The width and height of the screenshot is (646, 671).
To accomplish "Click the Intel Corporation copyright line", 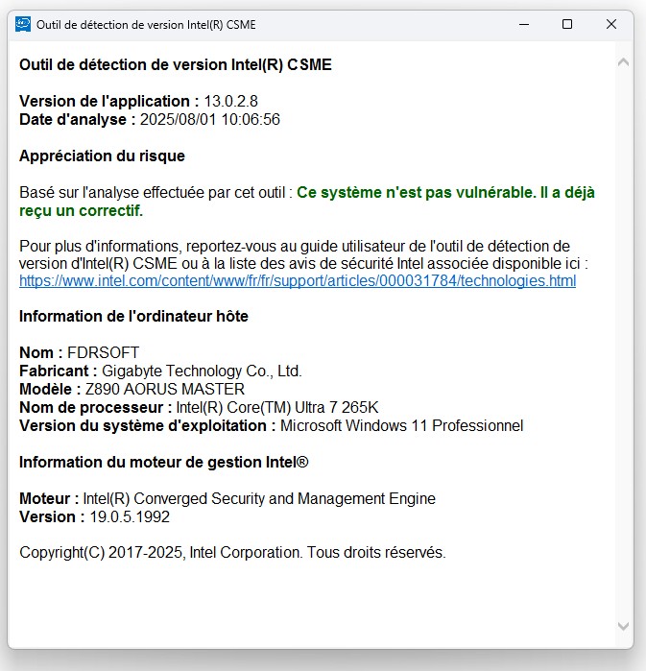I will [232, 553].
